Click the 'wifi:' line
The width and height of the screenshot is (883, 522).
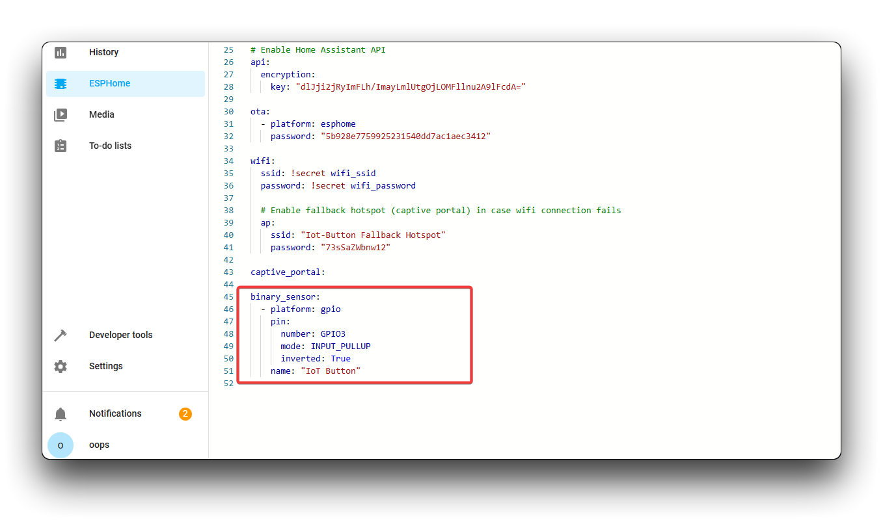point(263,161)
